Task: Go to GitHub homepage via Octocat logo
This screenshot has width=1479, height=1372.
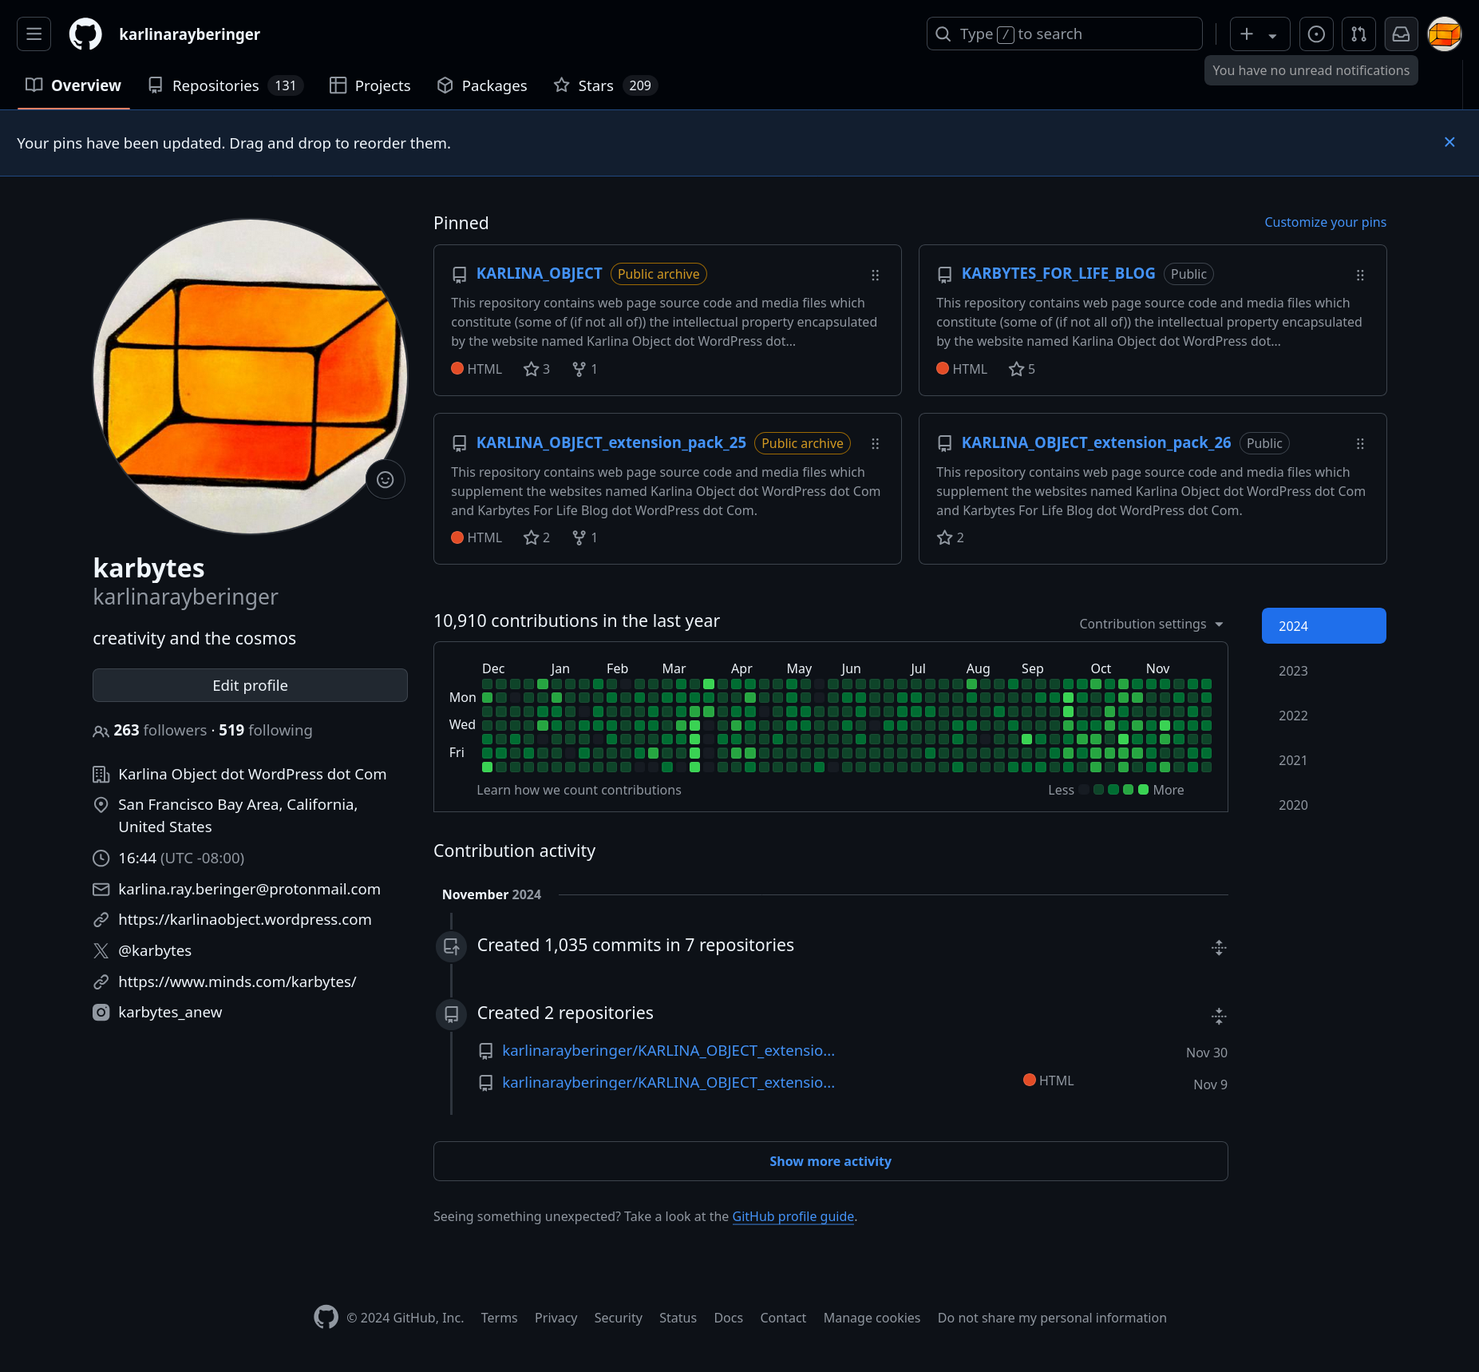Action: [x=85, y=34]
